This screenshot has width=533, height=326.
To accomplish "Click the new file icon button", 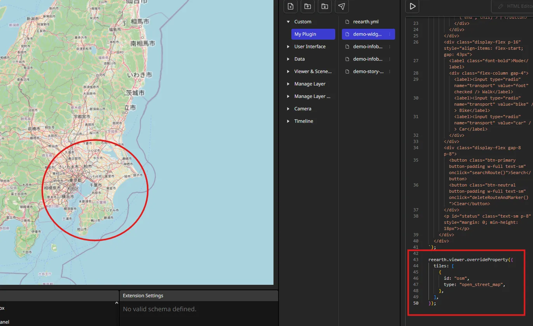I will coord(290,6).
